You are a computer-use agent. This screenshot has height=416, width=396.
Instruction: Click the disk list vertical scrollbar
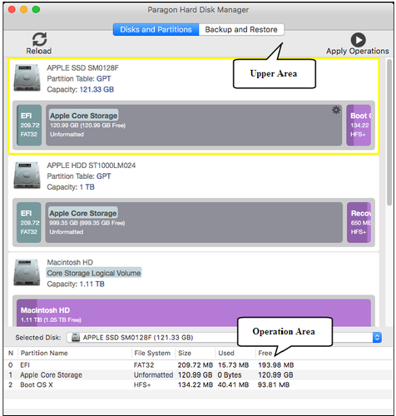click(x=389, y=132)
